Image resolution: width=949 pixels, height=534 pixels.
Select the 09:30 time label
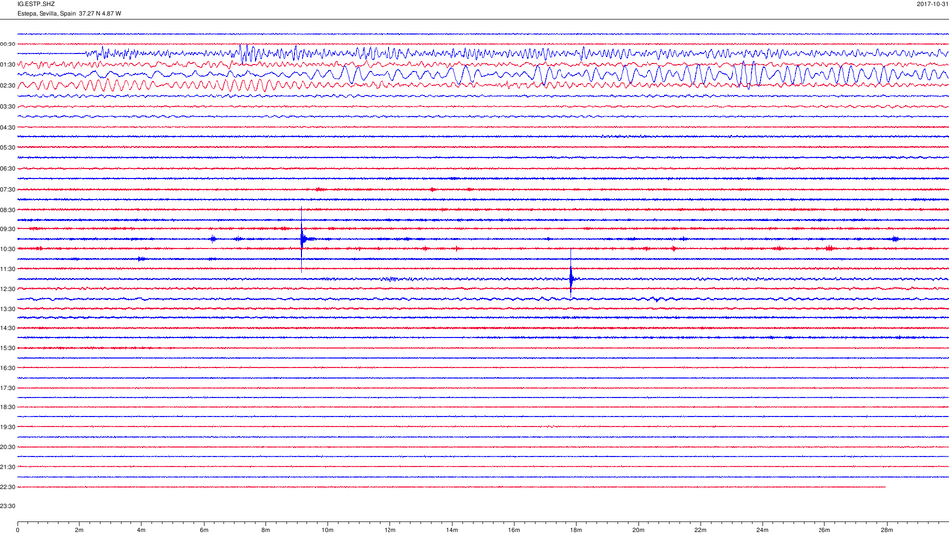8,229
